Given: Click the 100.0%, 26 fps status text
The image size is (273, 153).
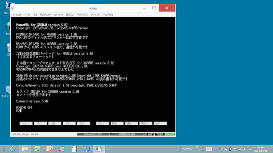Looking at the screenshot, I should (25, 134).
